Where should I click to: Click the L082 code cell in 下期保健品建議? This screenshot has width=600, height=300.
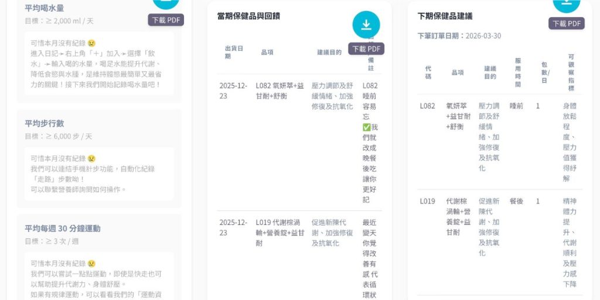pos(427,106)
